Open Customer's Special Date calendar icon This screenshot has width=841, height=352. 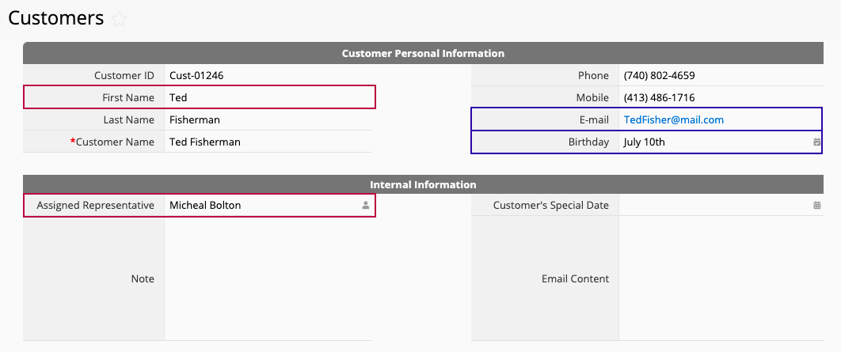click(817, 205)
